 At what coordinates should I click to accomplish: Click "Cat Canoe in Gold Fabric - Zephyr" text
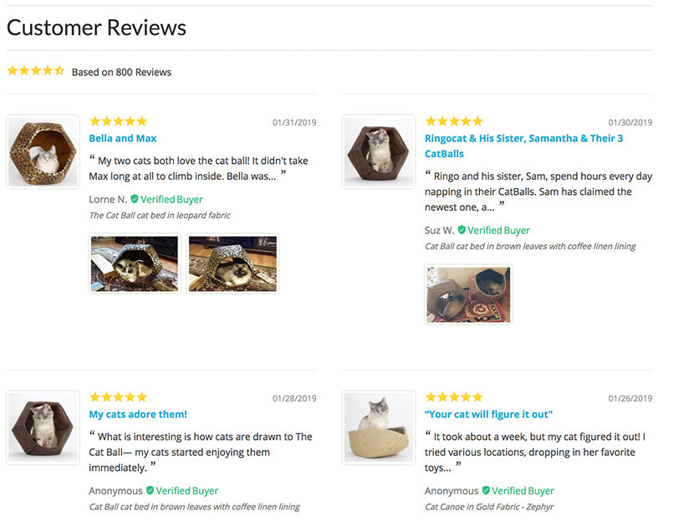point(489,507)
